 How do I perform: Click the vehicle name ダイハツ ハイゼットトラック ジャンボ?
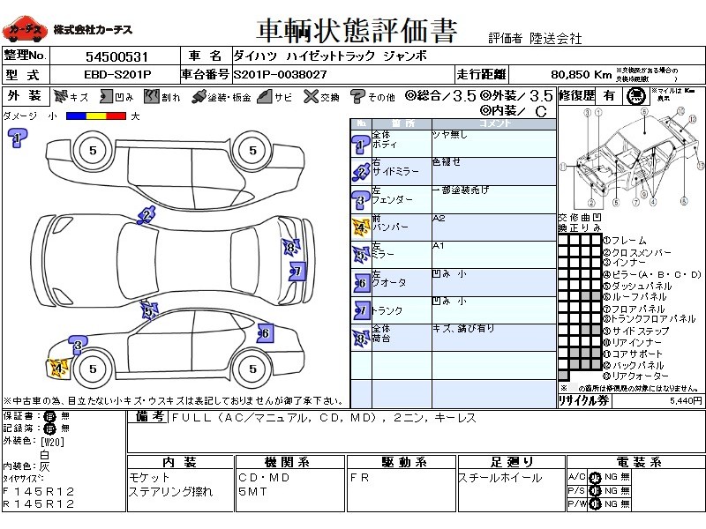(x=330, y=56)
